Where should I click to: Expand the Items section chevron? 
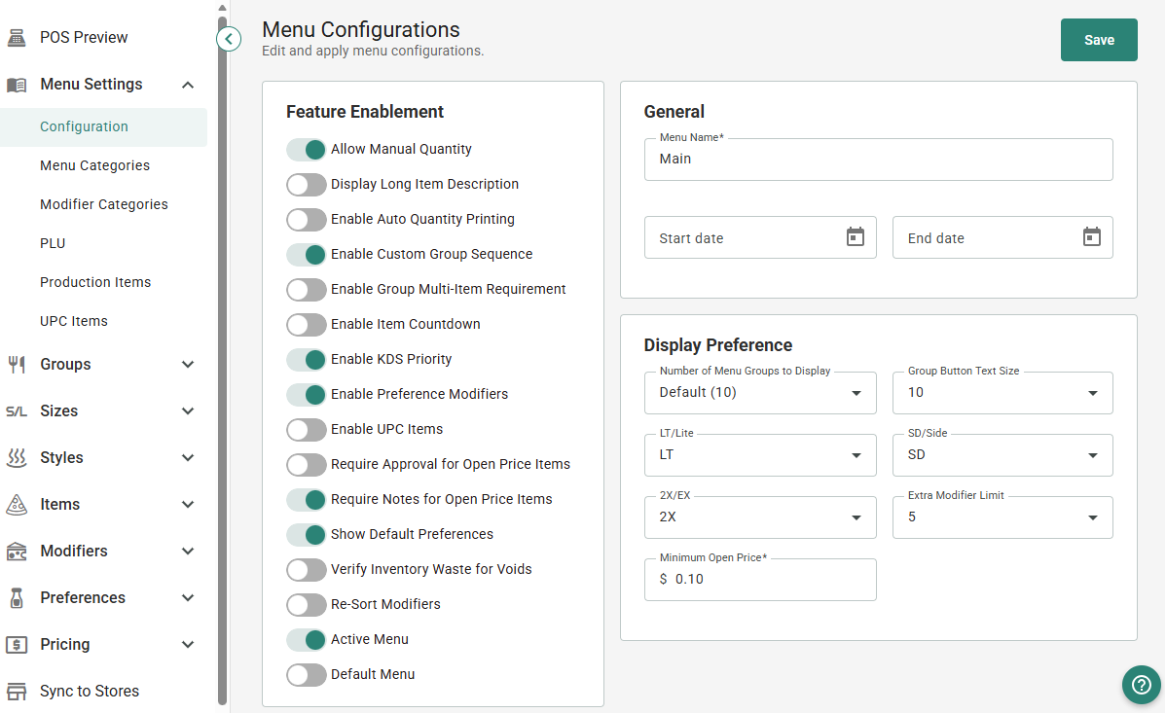coord(188,505)
